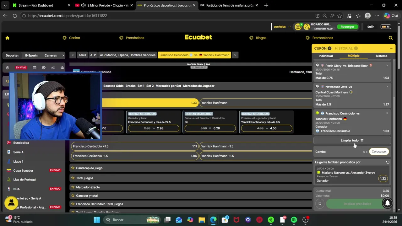Expand the Total juegos market row
The height and width of the screenshot is (226, 402).
191,178
